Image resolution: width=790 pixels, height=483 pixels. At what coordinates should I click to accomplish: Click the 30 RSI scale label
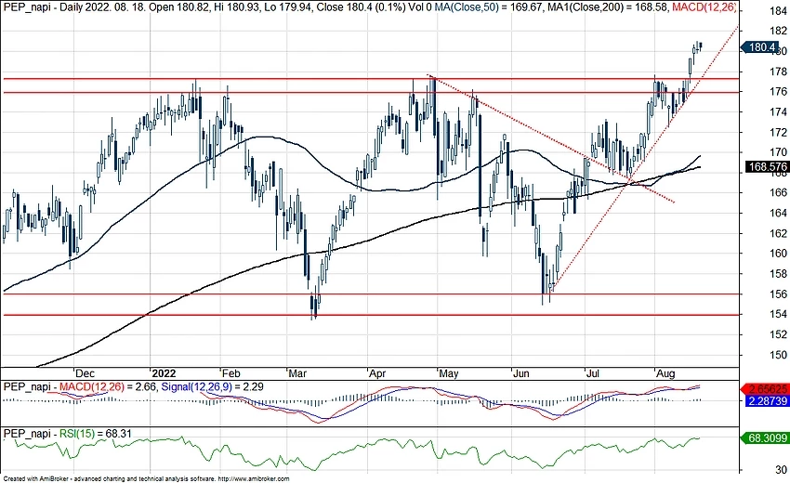coord(782,469)
